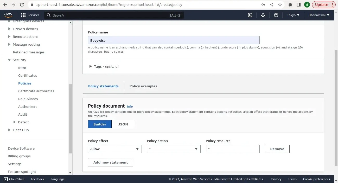Click the Remove statement button
The image size is (338, 183).
[277, 149]
